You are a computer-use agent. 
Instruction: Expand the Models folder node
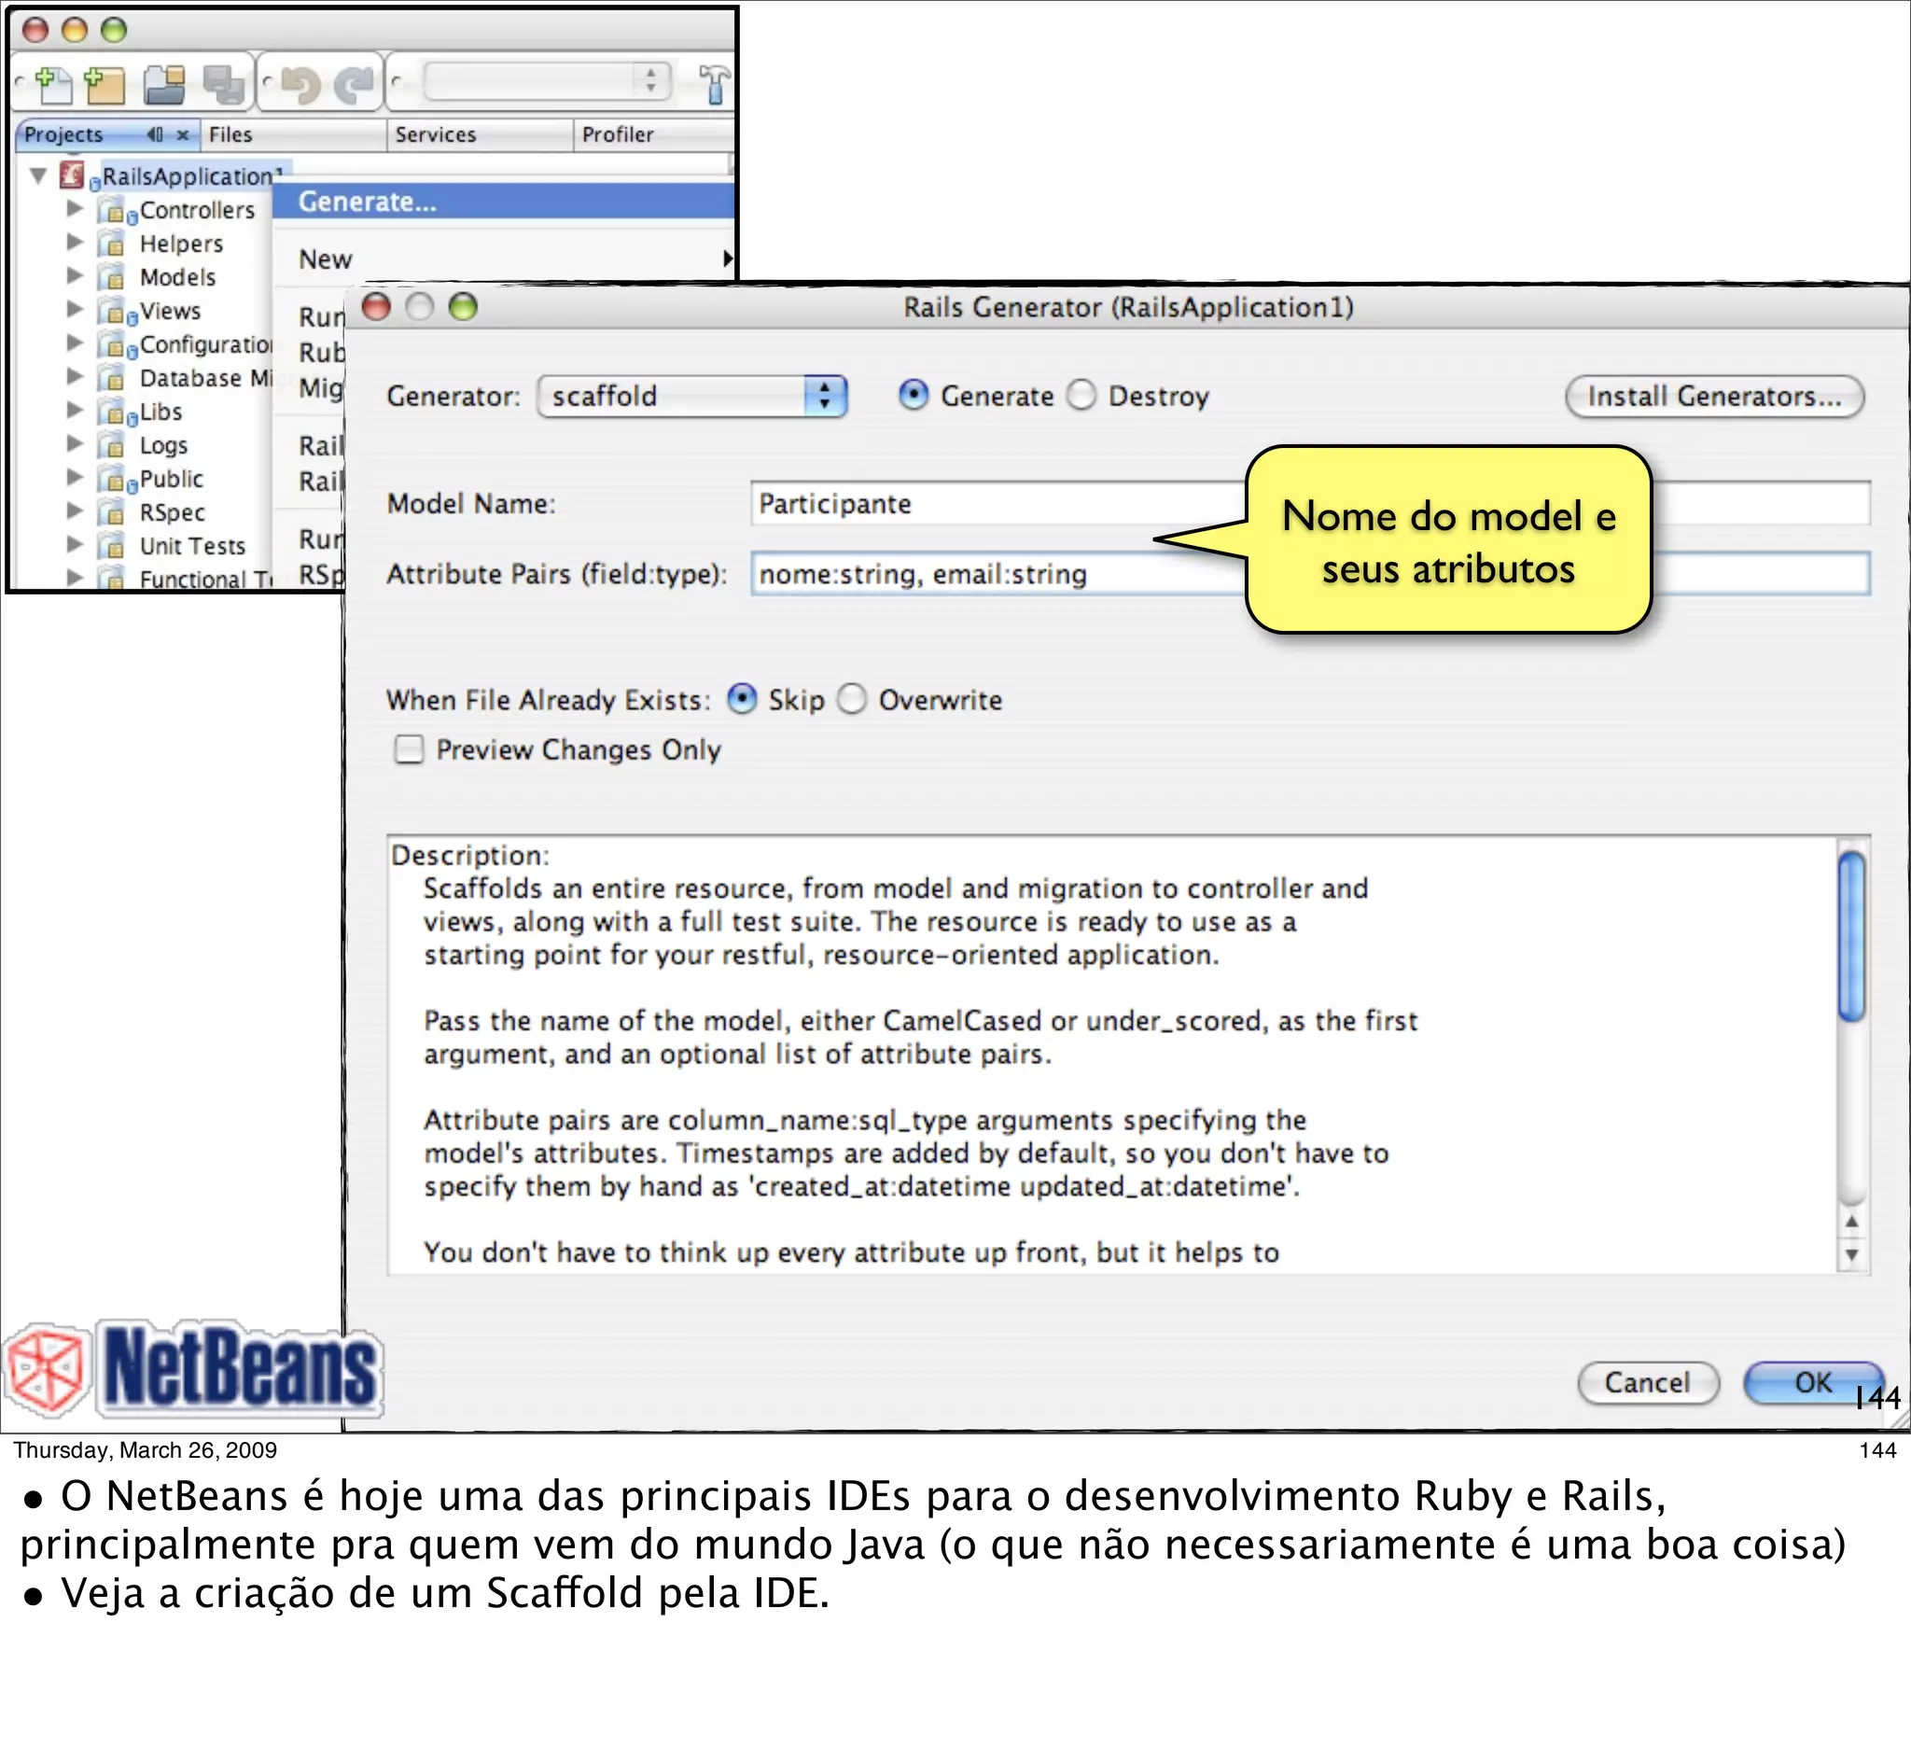coord(75,276)
